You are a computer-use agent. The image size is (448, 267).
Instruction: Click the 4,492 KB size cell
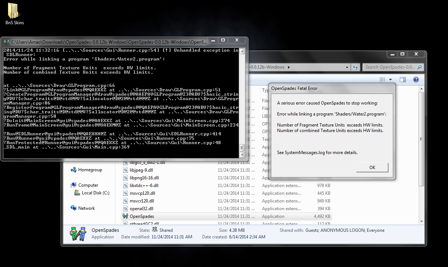[322, 216]
